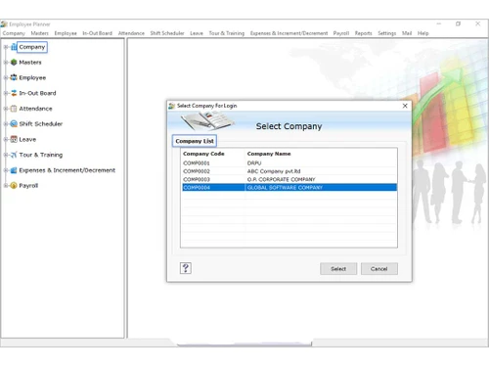489x367 pixels.
Task: Click the help question mark icon
Action: (186, 268)
